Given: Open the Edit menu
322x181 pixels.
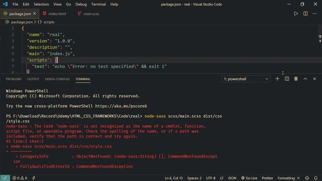Looking at the screenshot, I should click(x=26, y=5).
